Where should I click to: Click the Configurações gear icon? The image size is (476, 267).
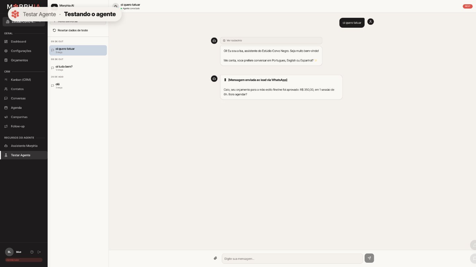pyautogui.click(x=6, y=51)
